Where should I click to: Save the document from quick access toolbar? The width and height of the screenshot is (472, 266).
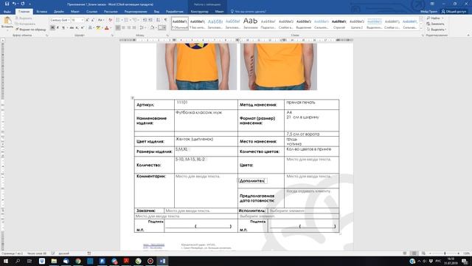[x=7, y=4]
